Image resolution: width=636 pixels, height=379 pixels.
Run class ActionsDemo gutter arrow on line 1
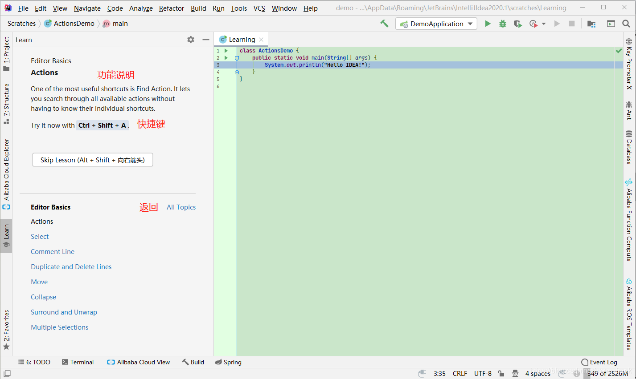point(226,51)
